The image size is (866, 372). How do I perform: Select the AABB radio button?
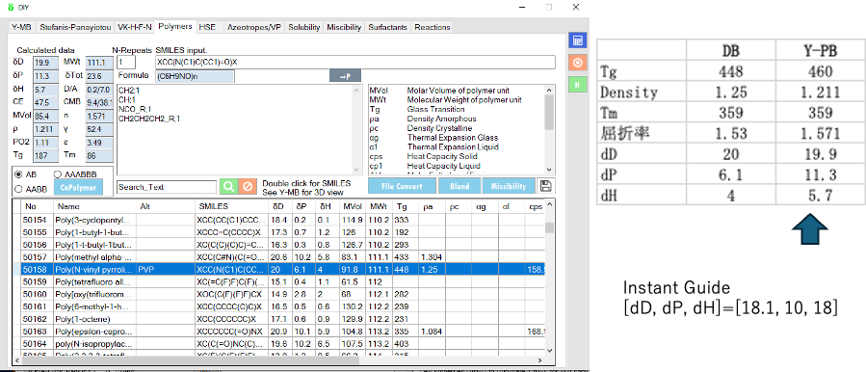tap(19, 189)
